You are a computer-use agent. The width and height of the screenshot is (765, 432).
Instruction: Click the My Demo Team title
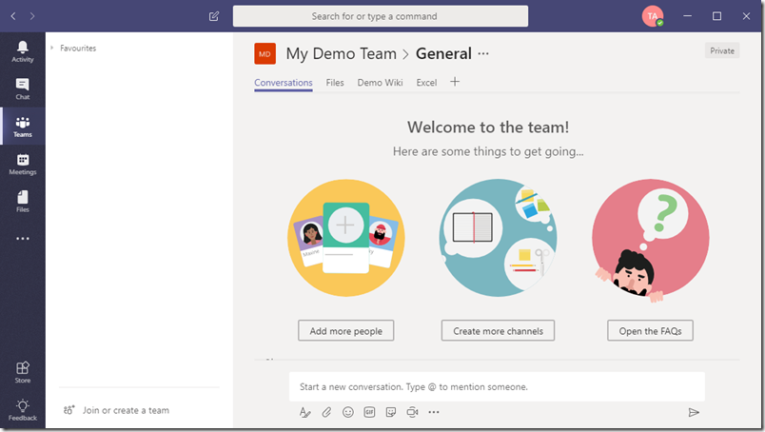click(x=341, y=53)
